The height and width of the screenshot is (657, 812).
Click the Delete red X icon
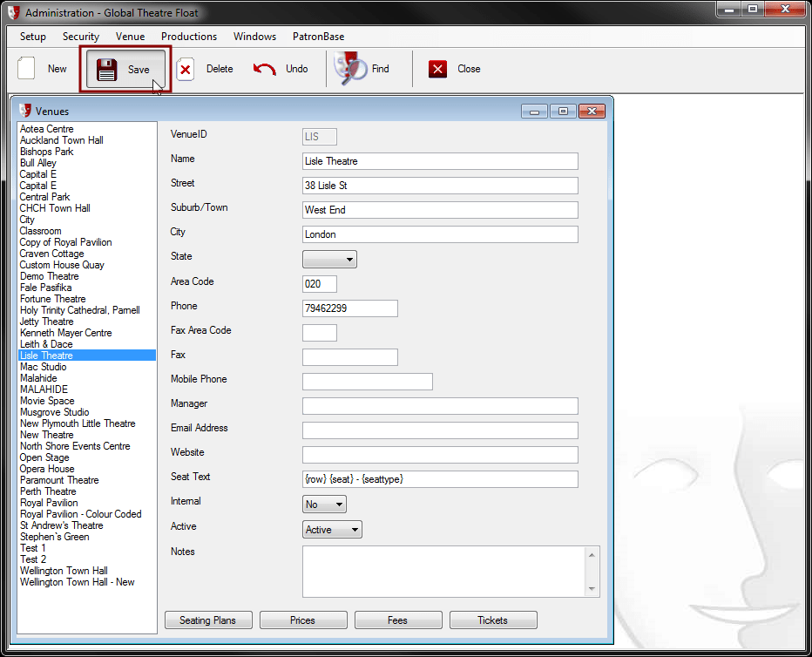(186, 69)
